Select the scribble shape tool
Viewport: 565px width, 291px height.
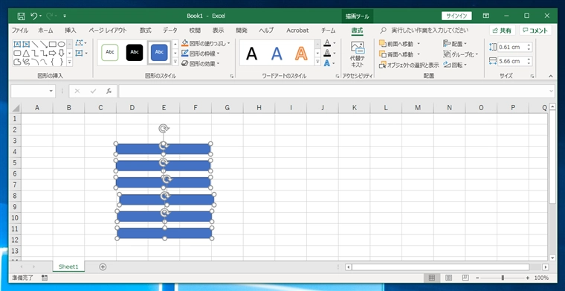[26, 62]
